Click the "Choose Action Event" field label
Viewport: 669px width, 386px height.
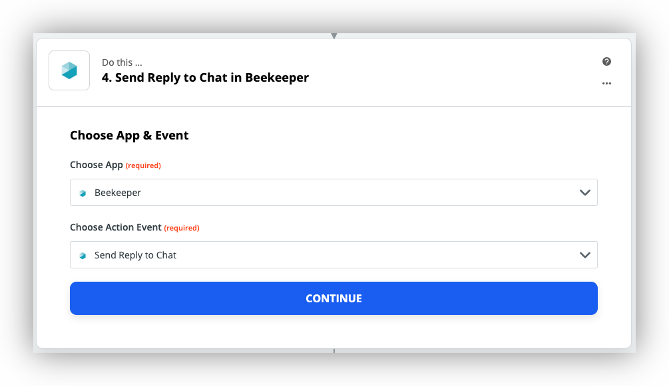(x=115, y=227)
